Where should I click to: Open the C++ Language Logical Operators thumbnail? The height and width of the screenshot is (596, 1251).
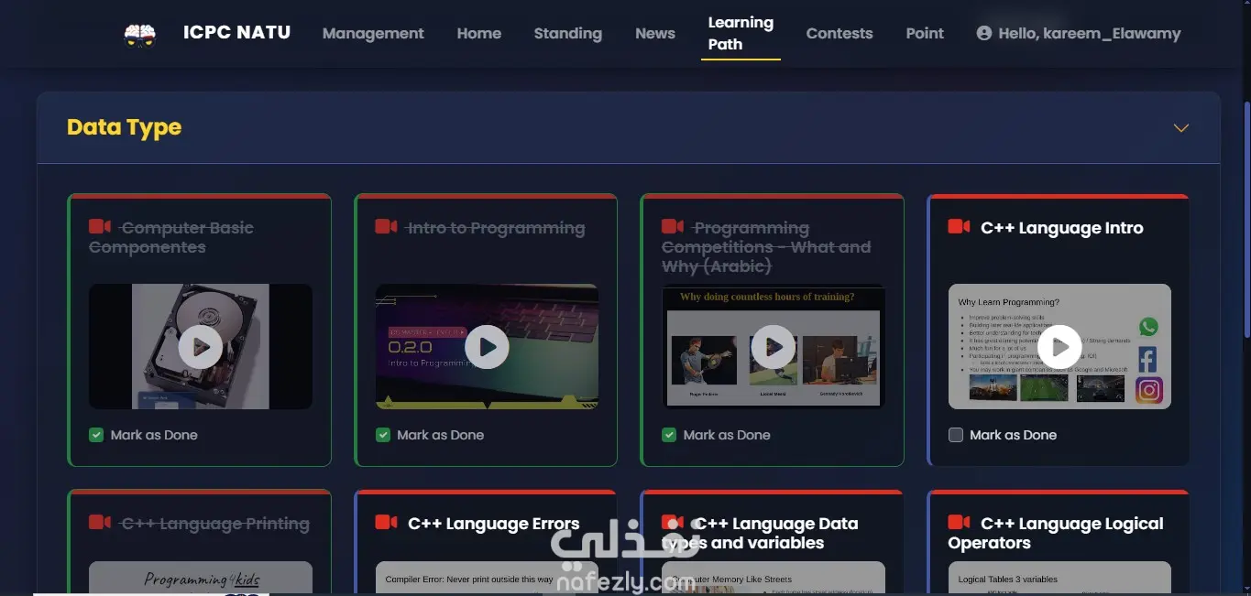coord(1059,578)
